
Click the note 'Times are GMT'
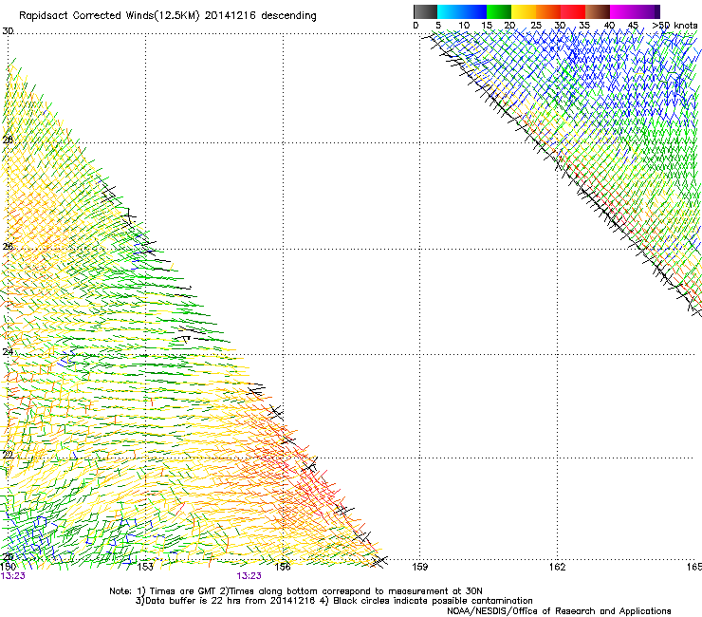(183, 591)
